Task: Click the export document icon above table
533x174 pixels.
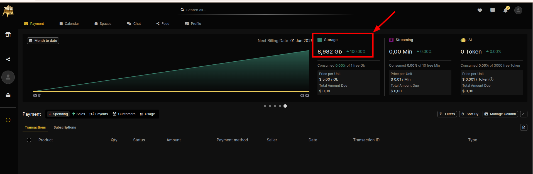Action: click(x=524, y=127)
